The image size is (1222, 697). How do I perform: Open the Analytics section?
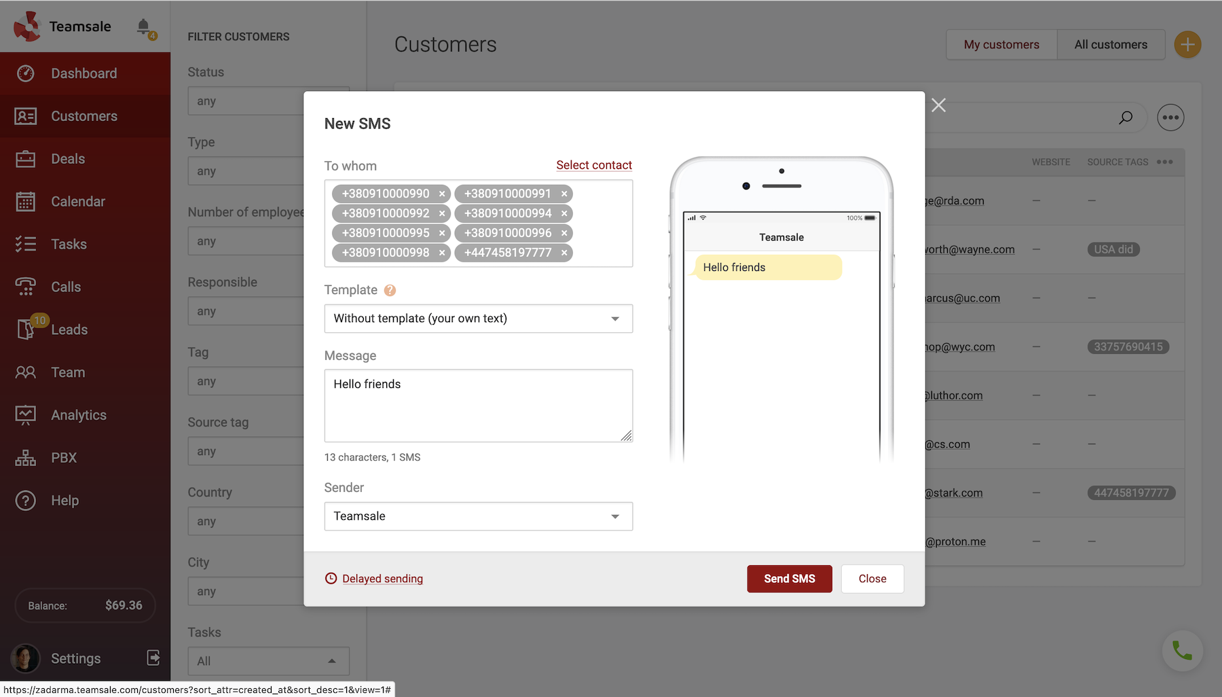coord(78,414)
